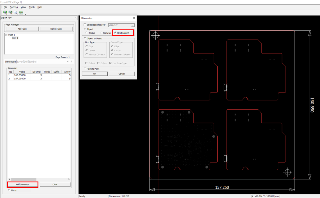
Task: Choose the Point to Point option
Action: click(85, 69)
